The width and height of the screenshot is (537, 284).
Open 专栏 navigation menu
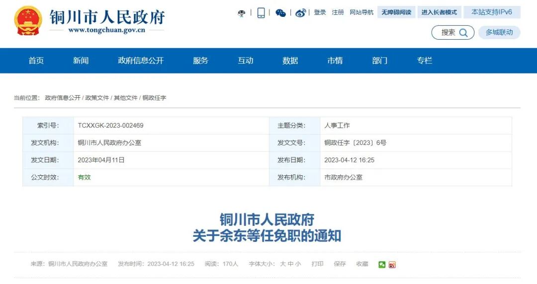pyautogui.click(x=425, y=61)
